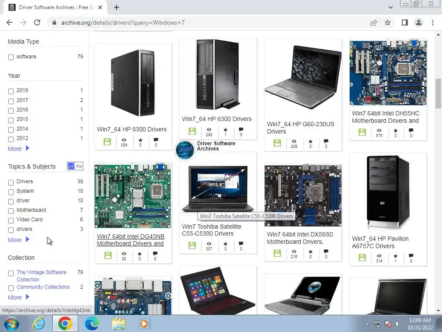Check The Vintage Software Collection filter

coord(11,273)
